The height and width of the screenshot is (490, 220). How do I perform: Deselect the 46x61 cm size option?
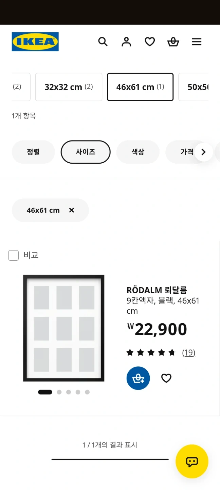point(140,87)
